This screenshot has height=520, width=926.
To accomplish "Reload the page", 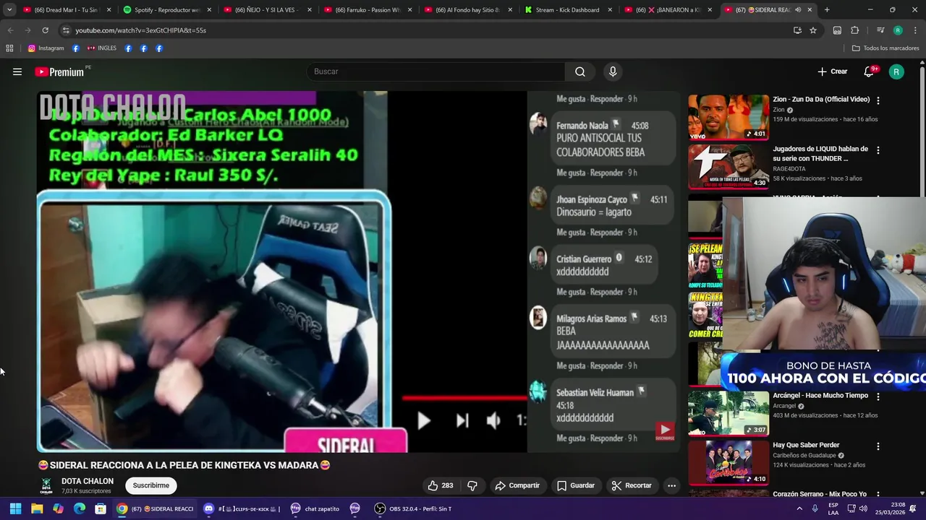I will pos(45,30).
